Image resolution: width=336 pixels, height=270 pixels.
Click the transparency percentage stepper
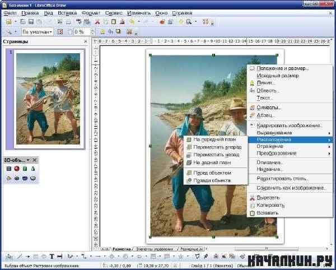click(x=92, y=32)
